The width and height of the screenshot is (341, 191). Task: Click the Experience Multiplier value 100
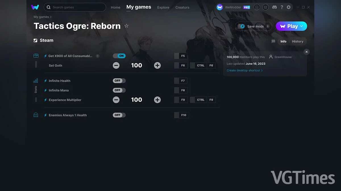click(x=137, y=100)
